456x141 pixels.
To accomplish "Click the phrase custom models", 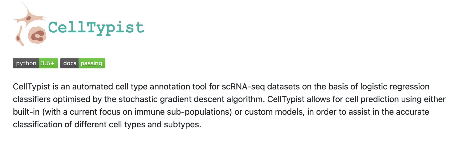I will click(273, 112).
